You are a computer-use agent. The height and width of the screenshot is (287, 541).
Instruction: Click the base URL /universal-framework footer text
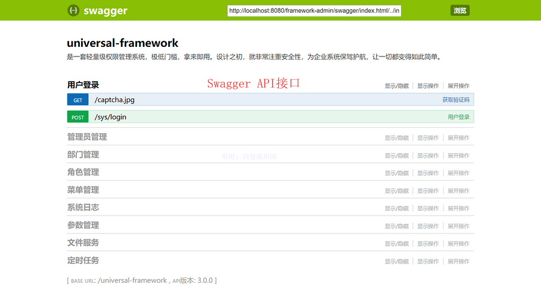coord(132,280)
